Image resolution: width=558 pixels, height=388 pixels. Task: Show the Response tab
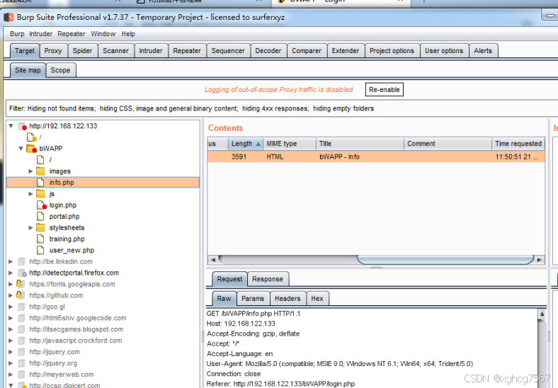(268, 279)
